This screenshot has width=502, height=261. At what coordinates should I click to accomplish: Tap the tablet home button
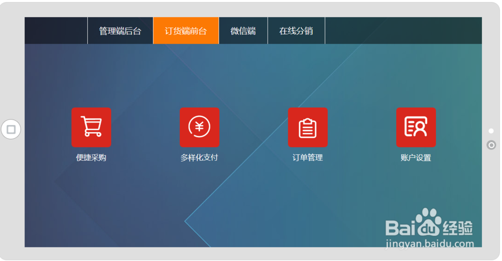(11, 129)
